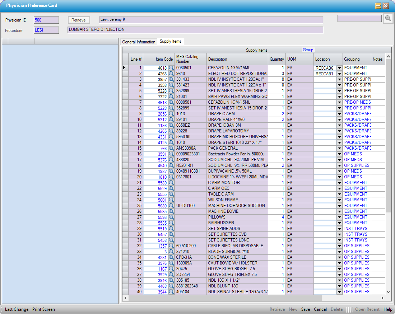This screenshot has height=314, width=395.
Task: Open Help from the bottom bar
Action: pyautogui.click(x=388, y=309)
